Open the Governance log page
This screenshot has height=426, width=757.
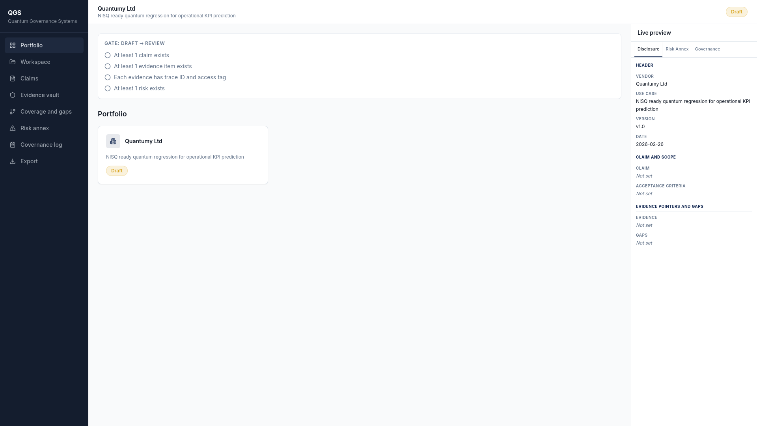coord(44,145)
